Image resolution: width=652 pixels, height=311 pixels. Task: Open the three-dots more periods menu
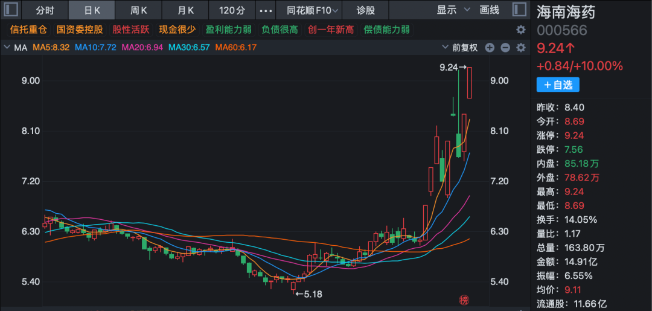[x=265, y=10]
